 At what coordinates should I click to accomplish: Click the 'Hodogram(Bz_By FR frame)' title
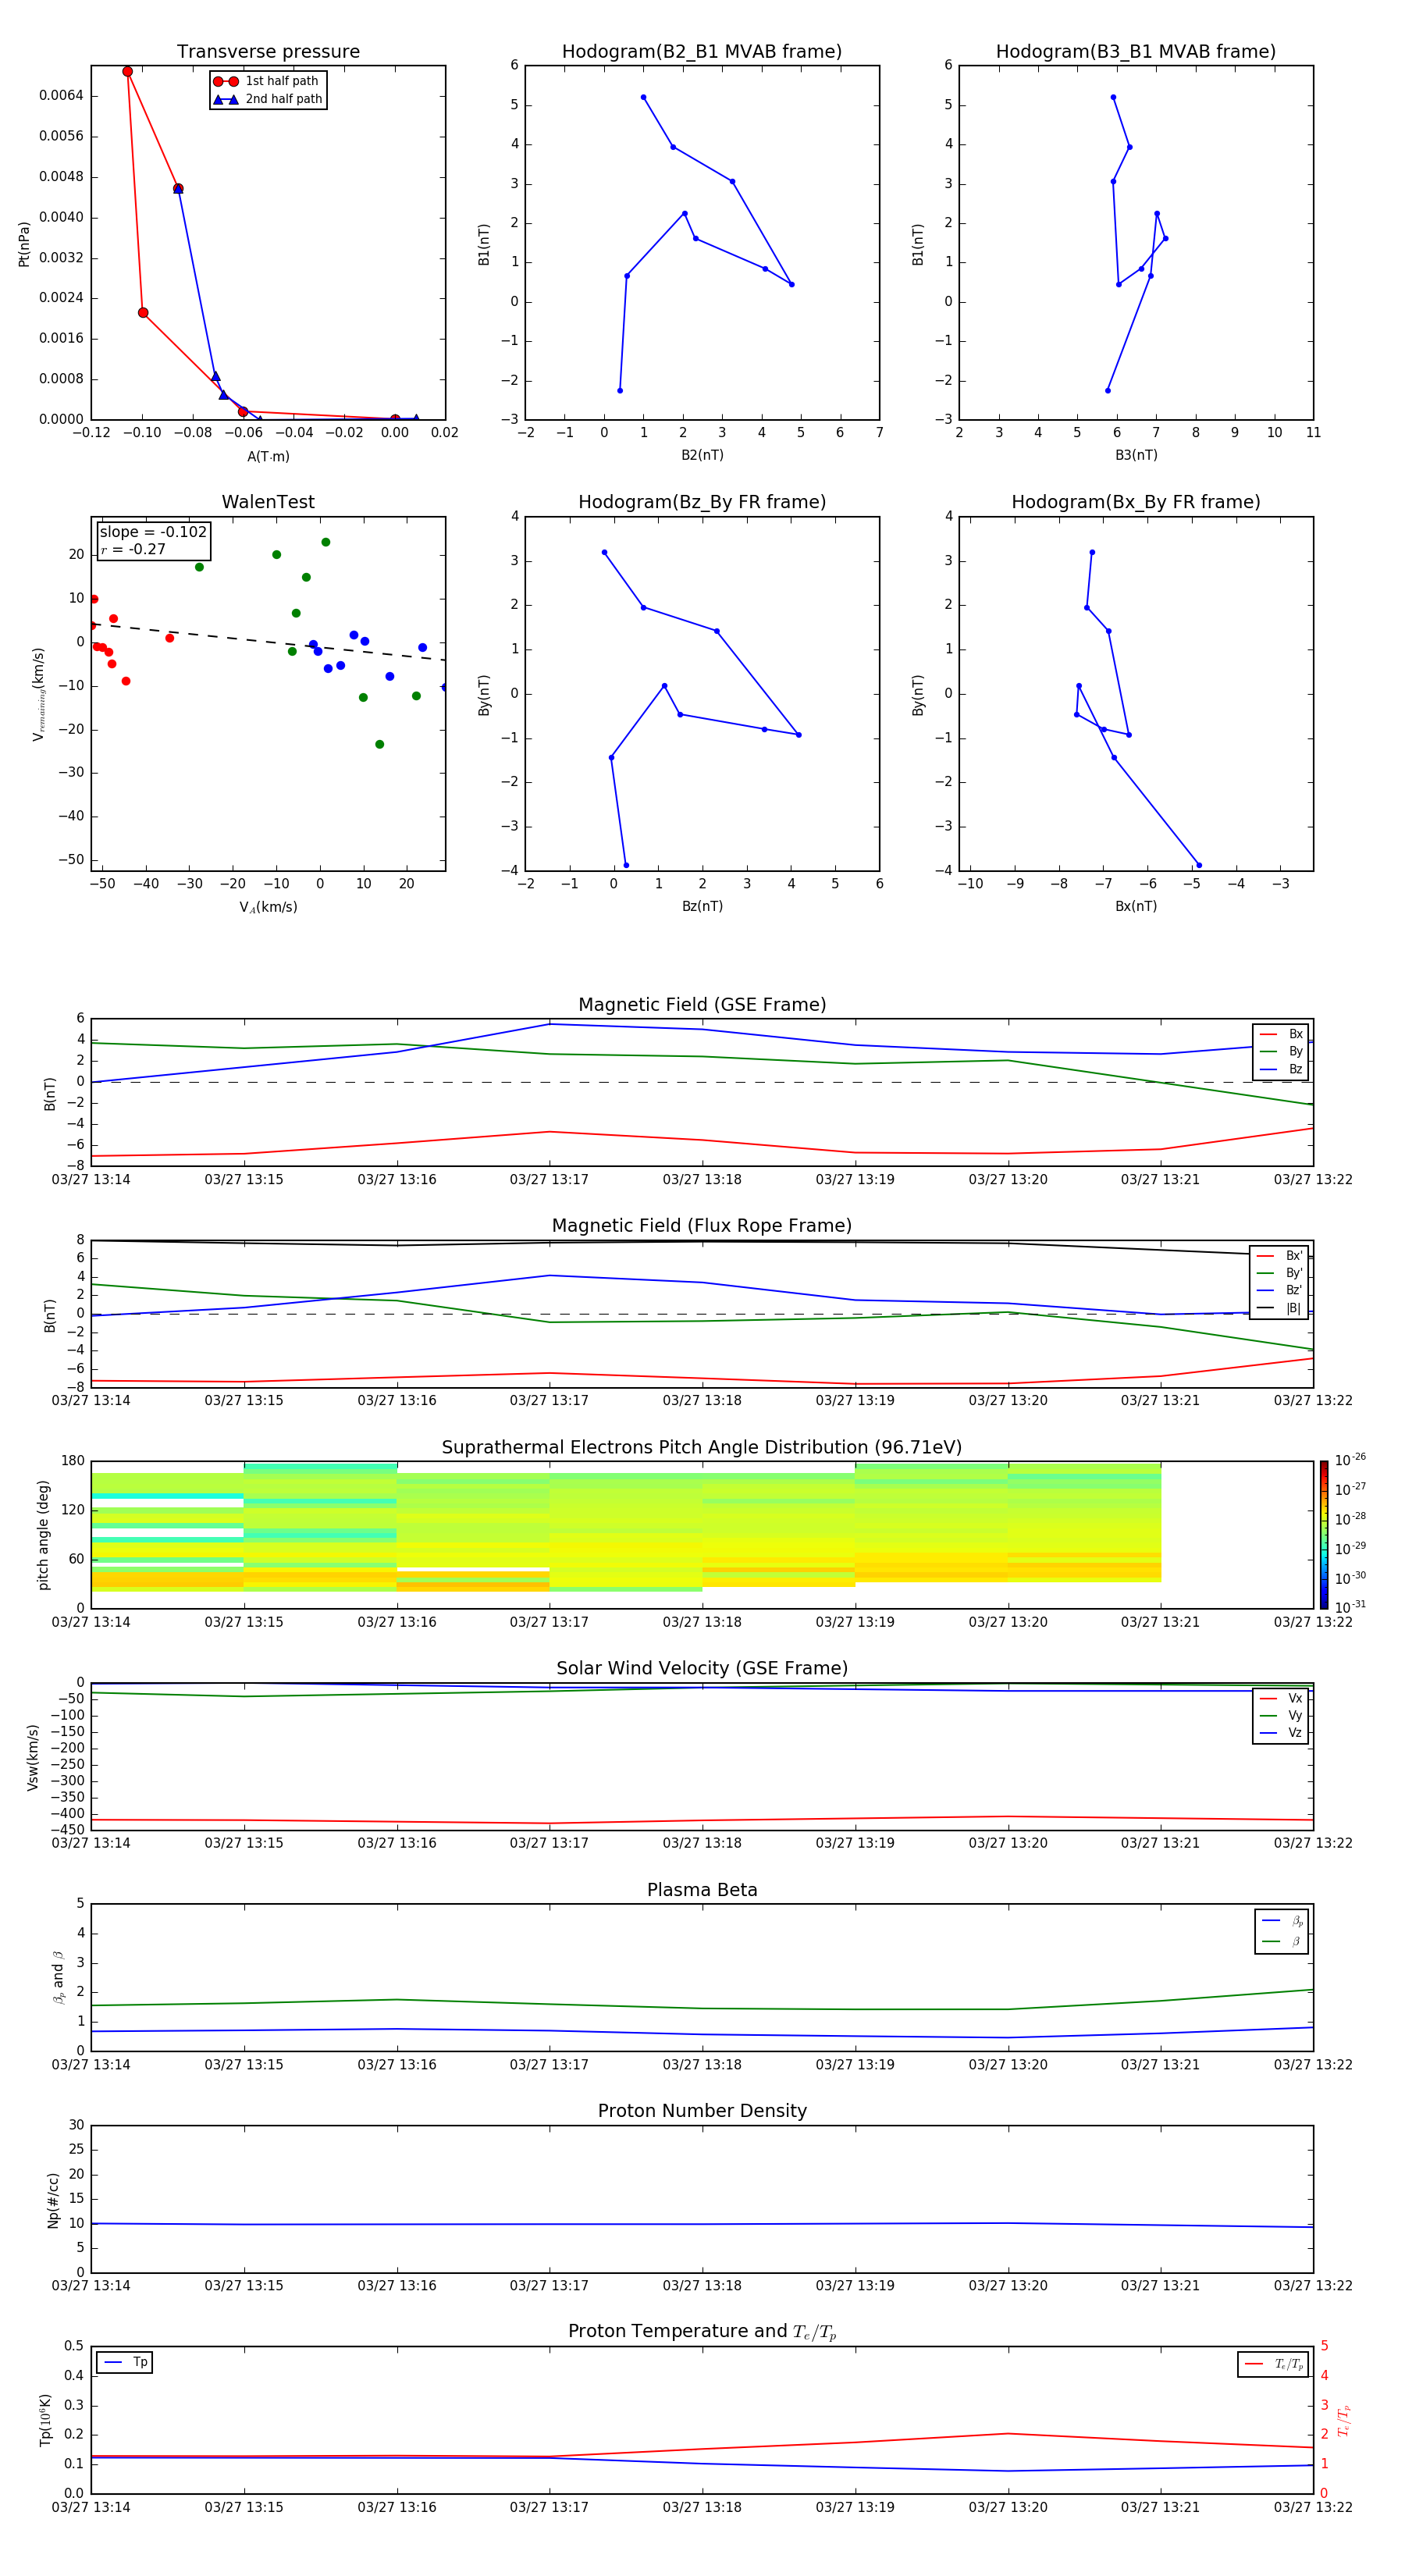702,502
